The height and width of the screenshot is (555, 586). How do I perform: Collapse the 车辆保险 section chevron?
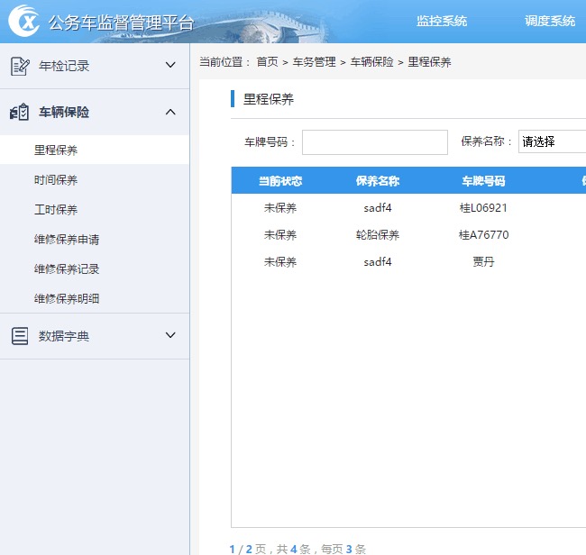170,113
